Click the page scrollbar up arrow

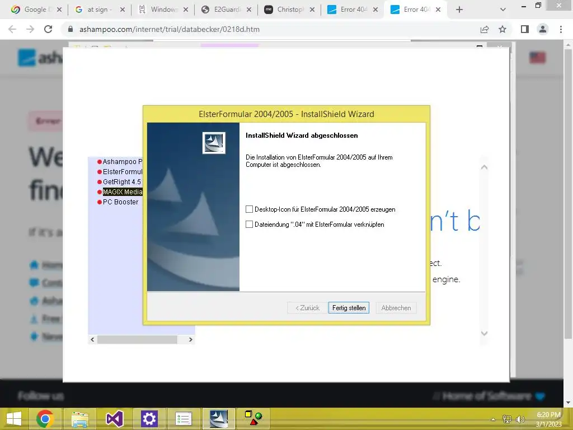[x=568, y=44]
